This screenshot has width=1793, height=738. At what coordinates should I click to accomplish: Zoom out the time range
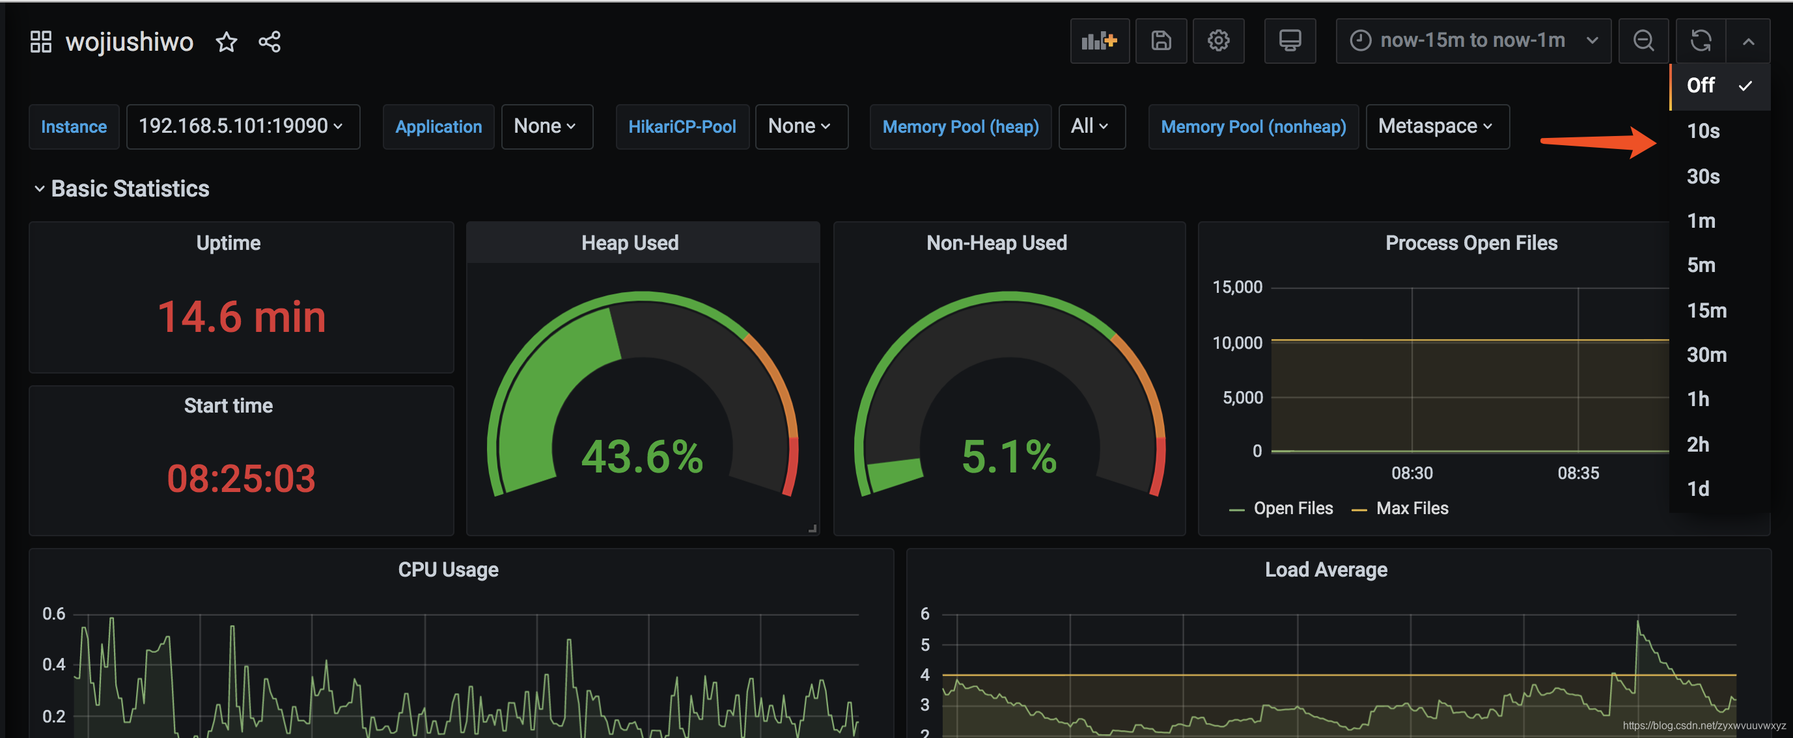point(1643,41)
